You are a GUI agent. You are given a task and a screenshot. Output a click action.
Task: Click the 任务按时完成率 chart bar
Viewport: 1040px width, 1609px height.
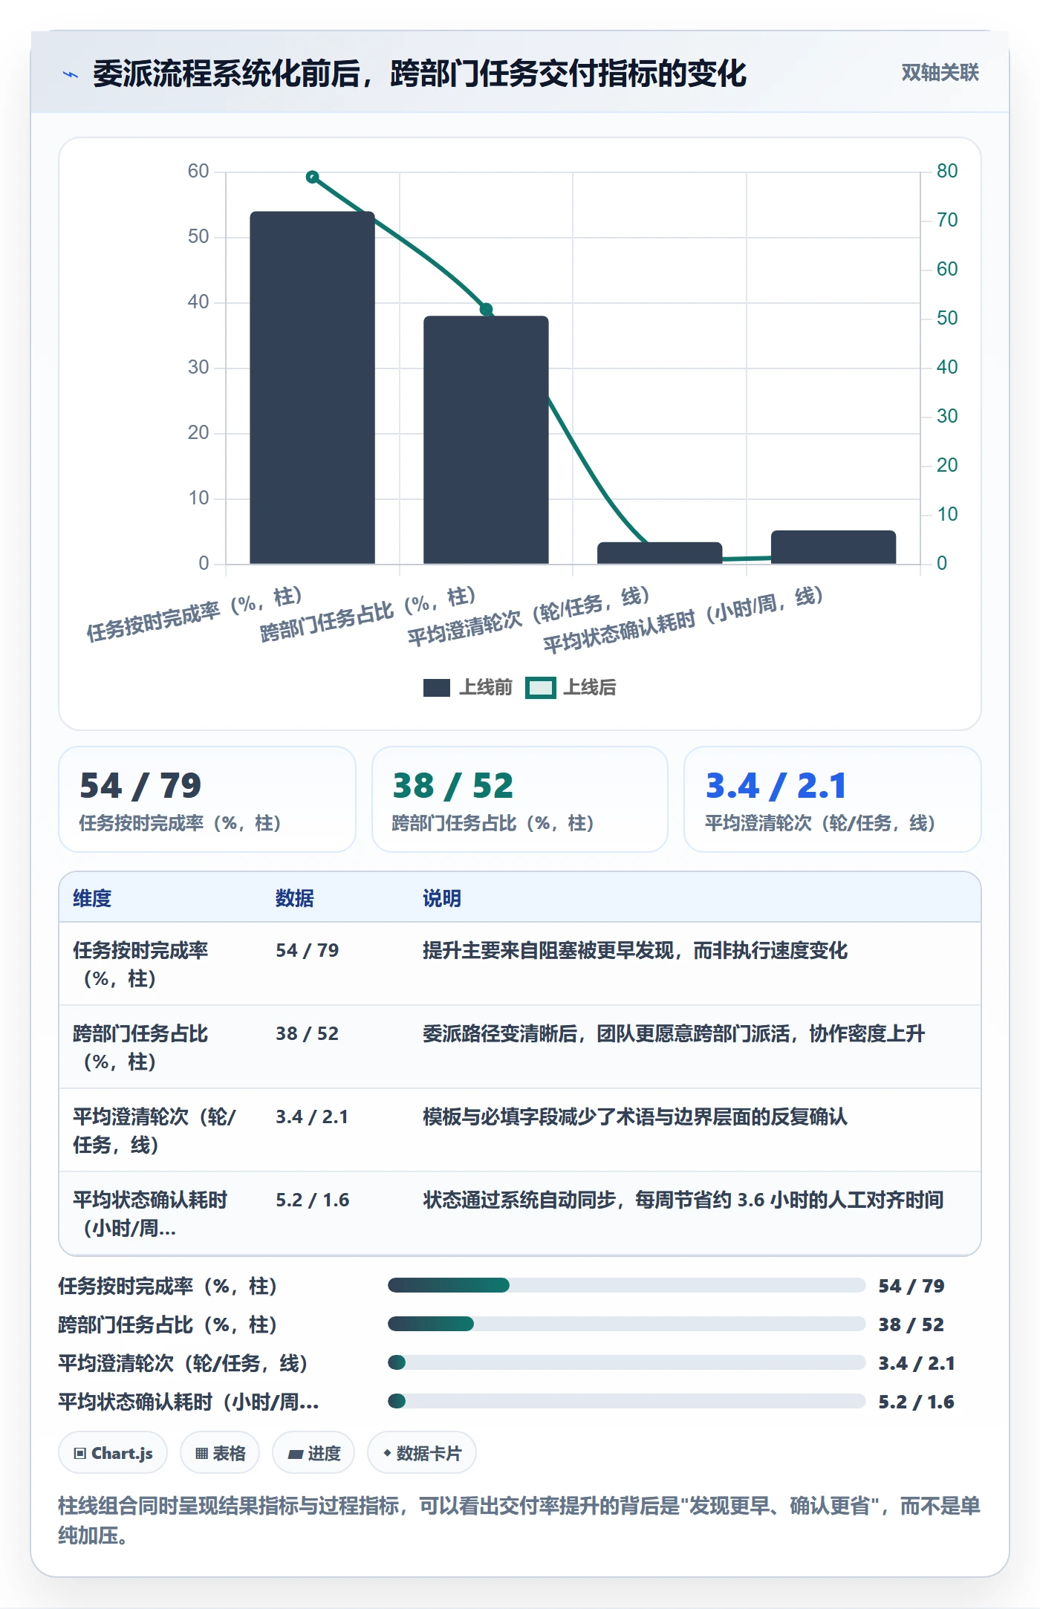point(312,388)
